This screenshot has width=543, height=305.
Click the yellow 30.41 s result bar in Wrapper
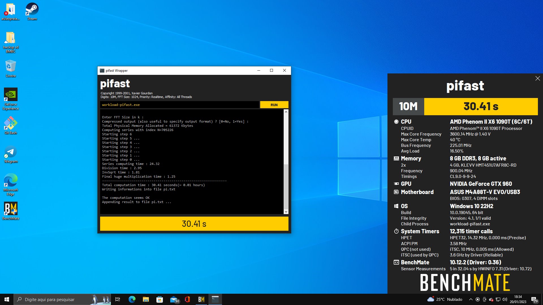click(194, 224)
